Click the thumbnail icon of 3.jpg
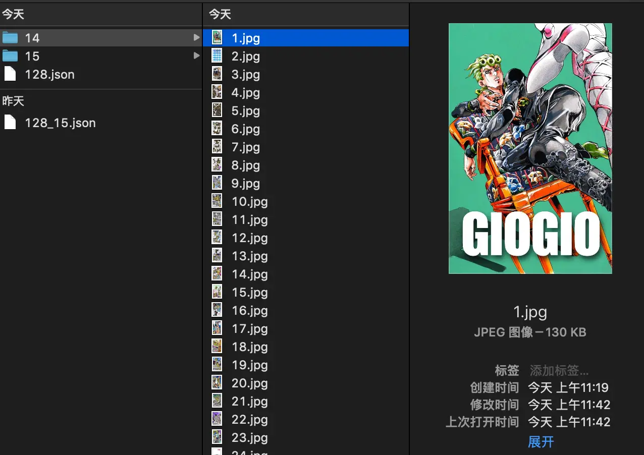 [217, 74]
